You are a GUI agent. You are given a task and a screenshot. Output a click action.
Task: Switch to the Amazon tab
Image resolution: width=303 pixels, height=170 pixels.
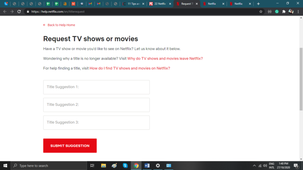coord(65,4)
